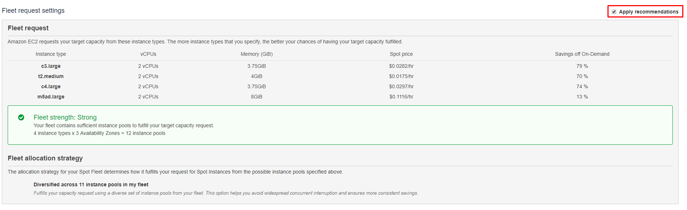
Task: Click the Fleet allocation strategy heading
Action: (x=45, y=158)
